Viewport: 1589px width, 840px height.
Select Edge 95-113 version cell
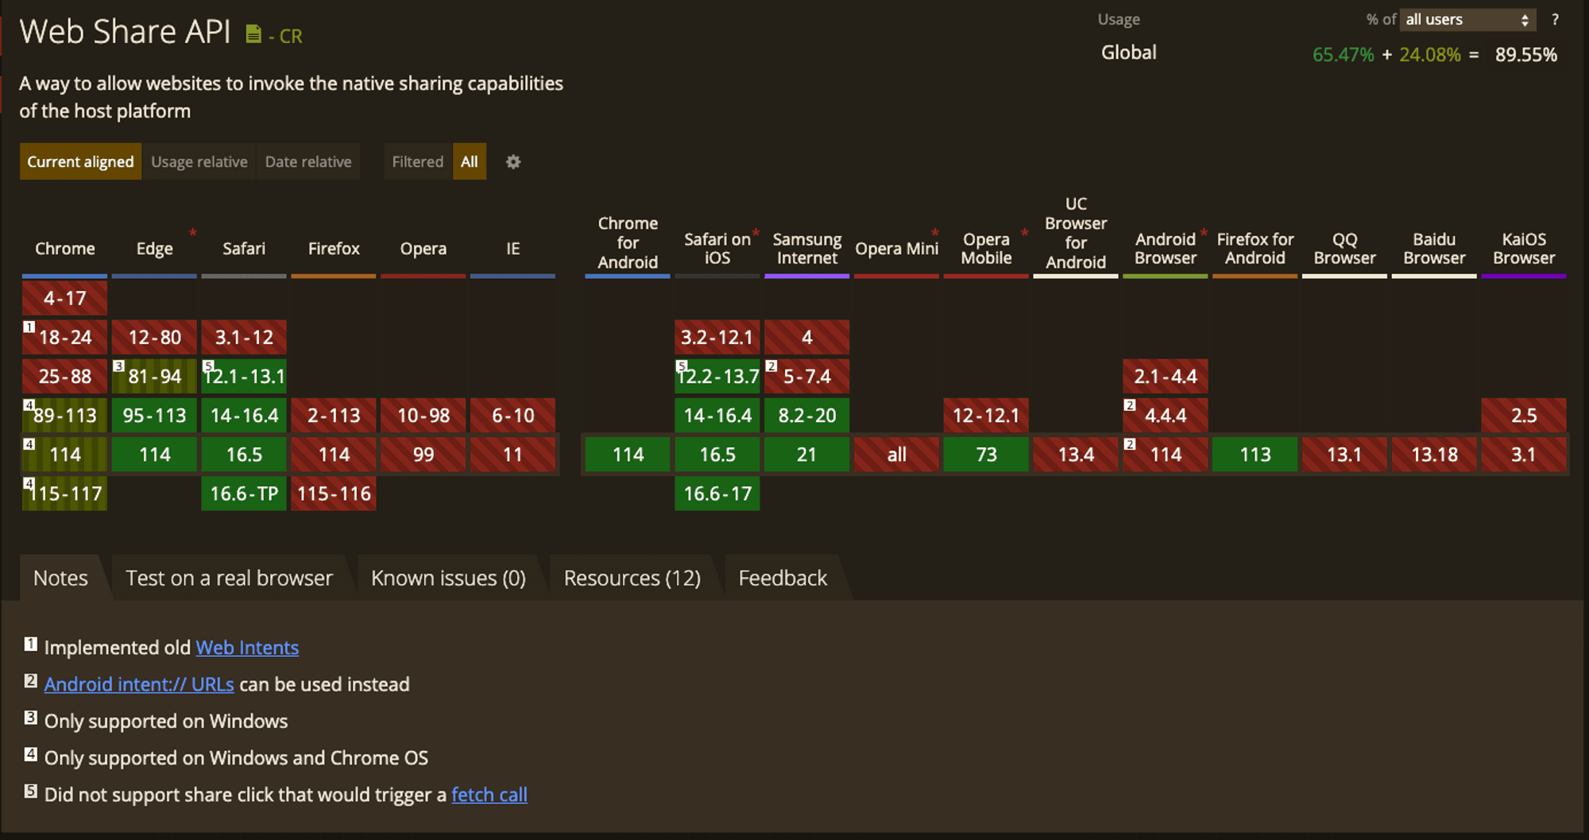[154, 415]
